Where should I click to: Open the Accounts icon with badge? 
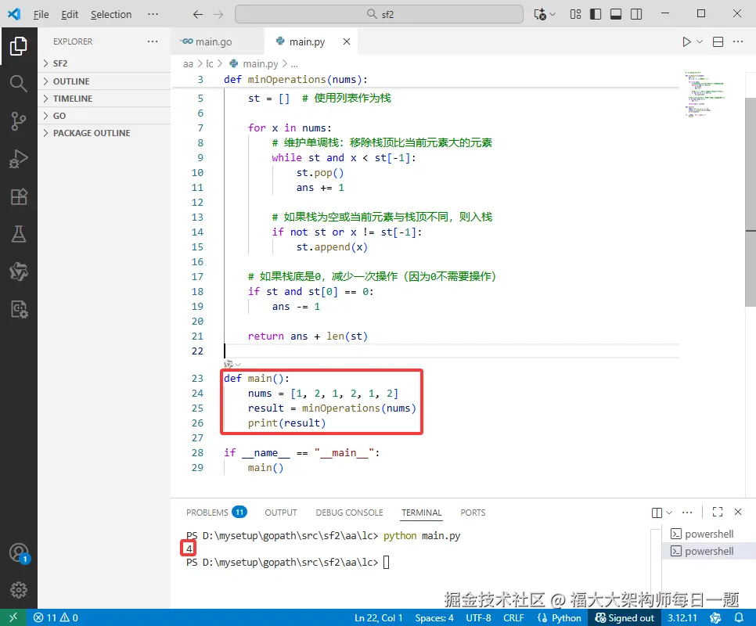click(19, 552)
